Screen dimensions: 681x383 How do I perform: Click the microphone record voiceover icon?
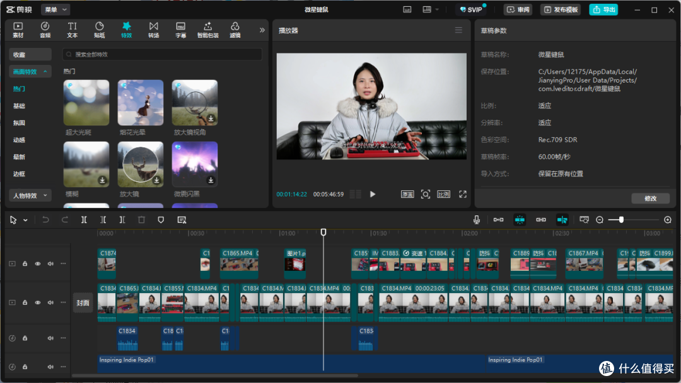tap(477, 220)
